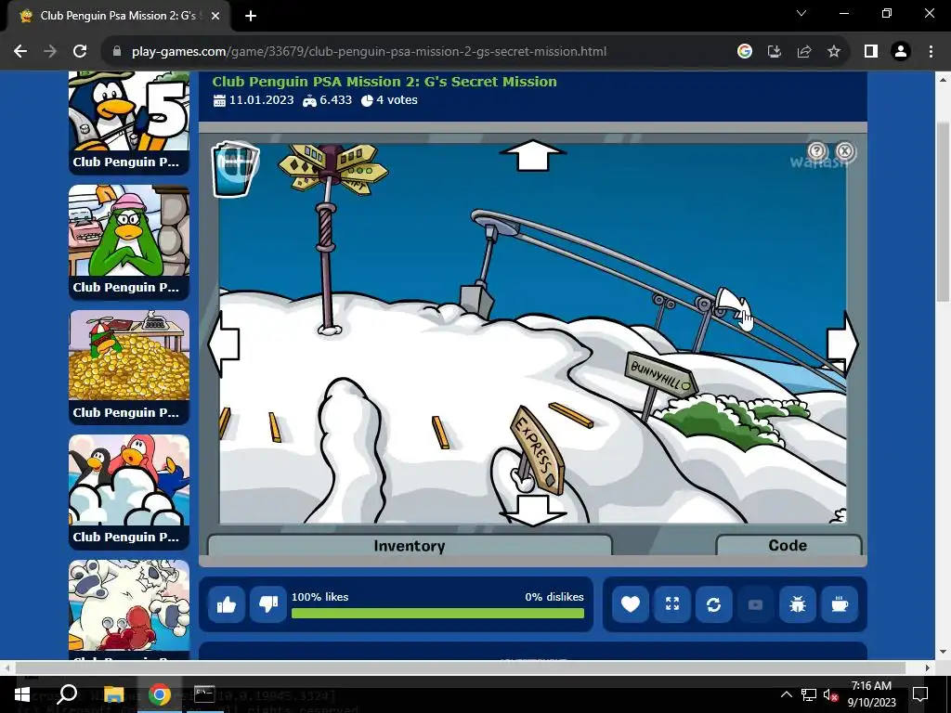Image resolution: width=951 pixels, height=713 pixels.
Task: Open the Chrome profile avatar menu
Action: click(901, 52)
